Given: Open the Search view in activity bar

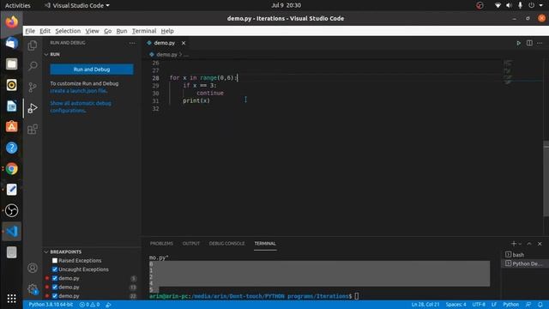Looking at the screenshot, I should tap(33, 66).
